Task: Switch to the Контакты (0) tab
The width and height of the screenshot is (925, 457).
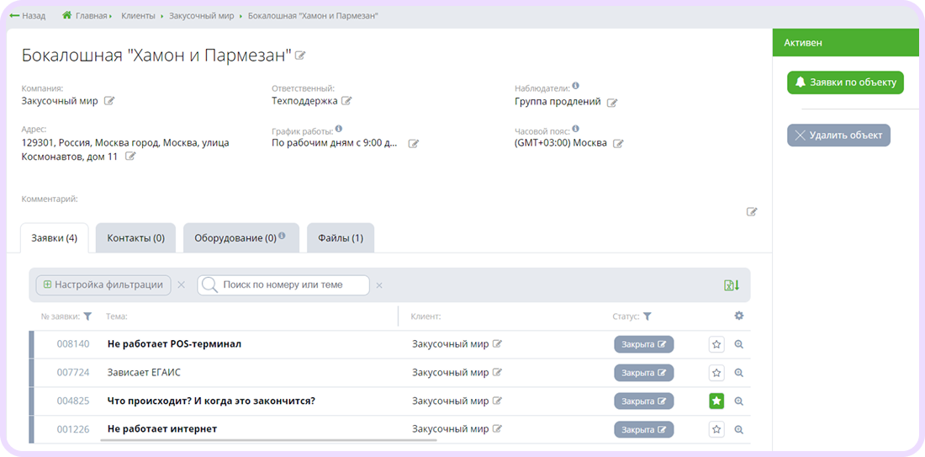Action: coord(135,238)
